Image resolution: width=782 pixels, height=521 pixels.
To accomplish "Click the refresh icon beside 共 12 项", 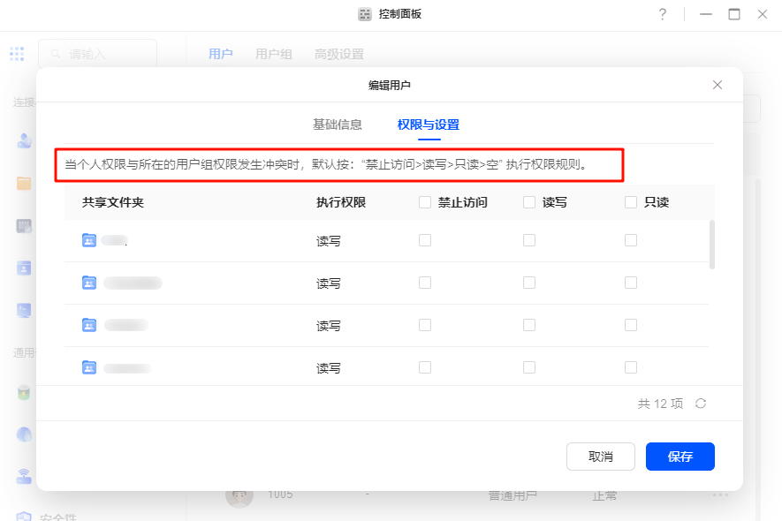I will 701,404.
